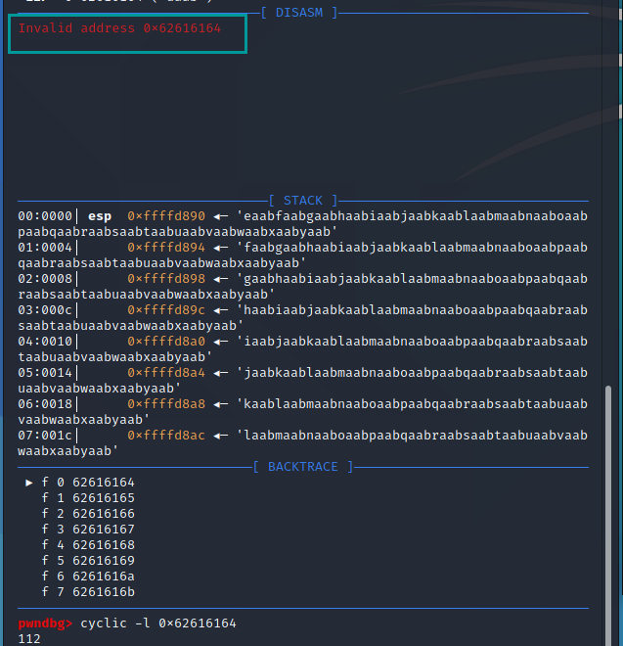The width and height of the screenshot is (623, 646).
Task: Click the stack string starting 'kaablaabmaab'
Action: point(302,412)
